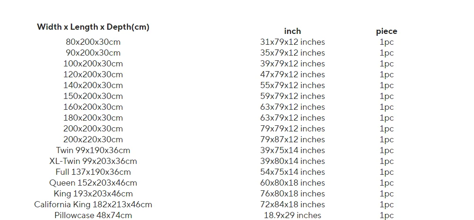Image resolution: width=474 pixels, height=220 pixels.
Task: Click the 18.9x29 inches value
Action: click(x=292, y=215)
